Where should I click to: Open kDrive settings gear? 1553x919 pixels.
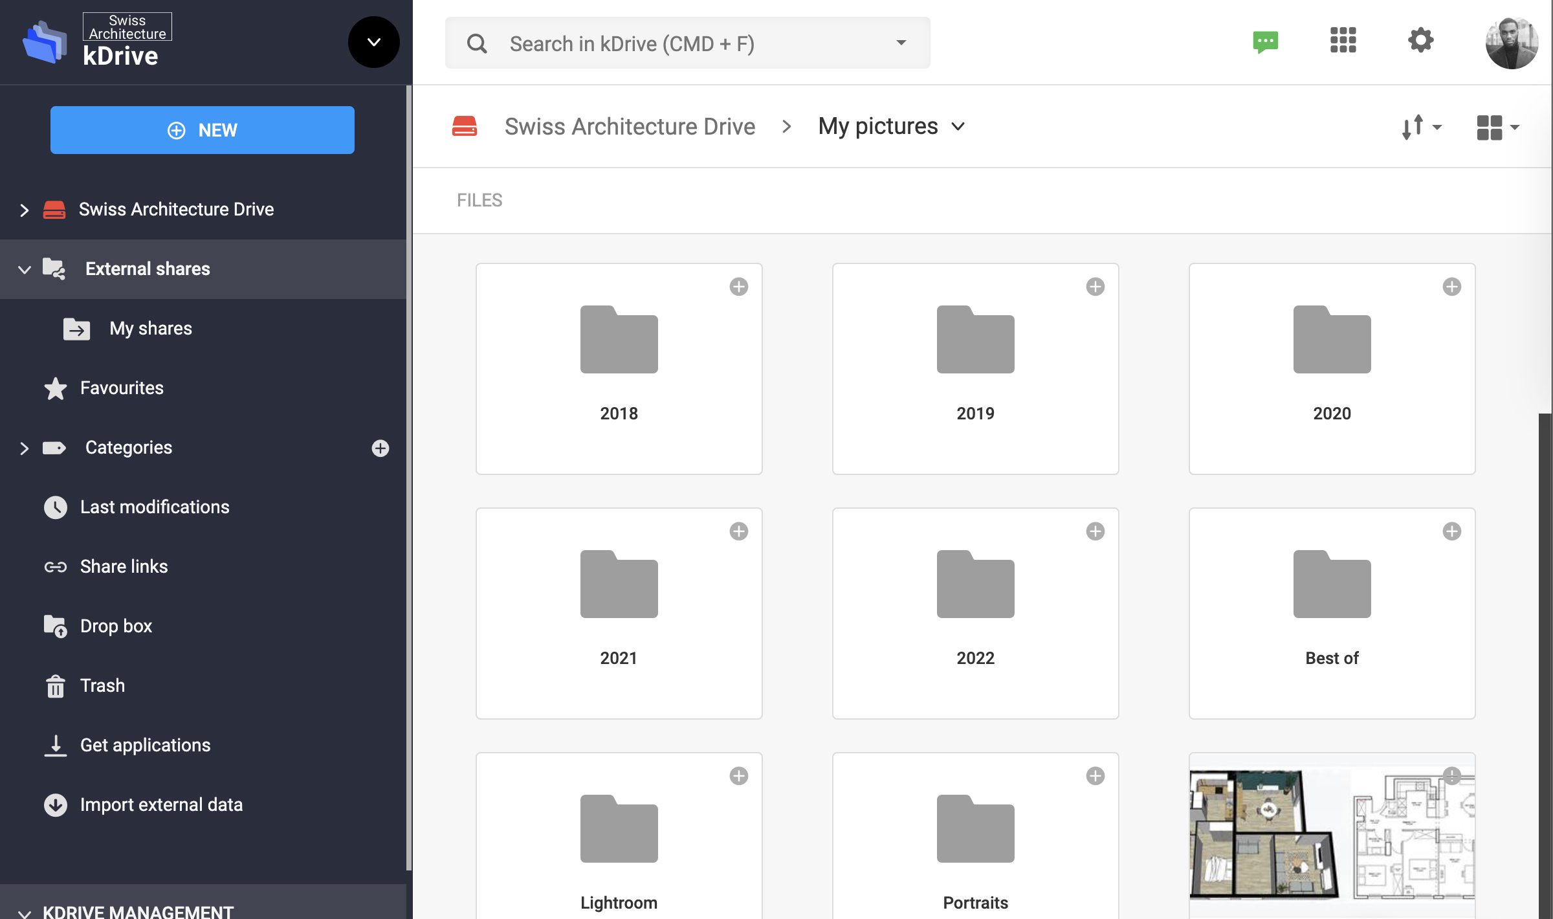[x=1420, y=40]
